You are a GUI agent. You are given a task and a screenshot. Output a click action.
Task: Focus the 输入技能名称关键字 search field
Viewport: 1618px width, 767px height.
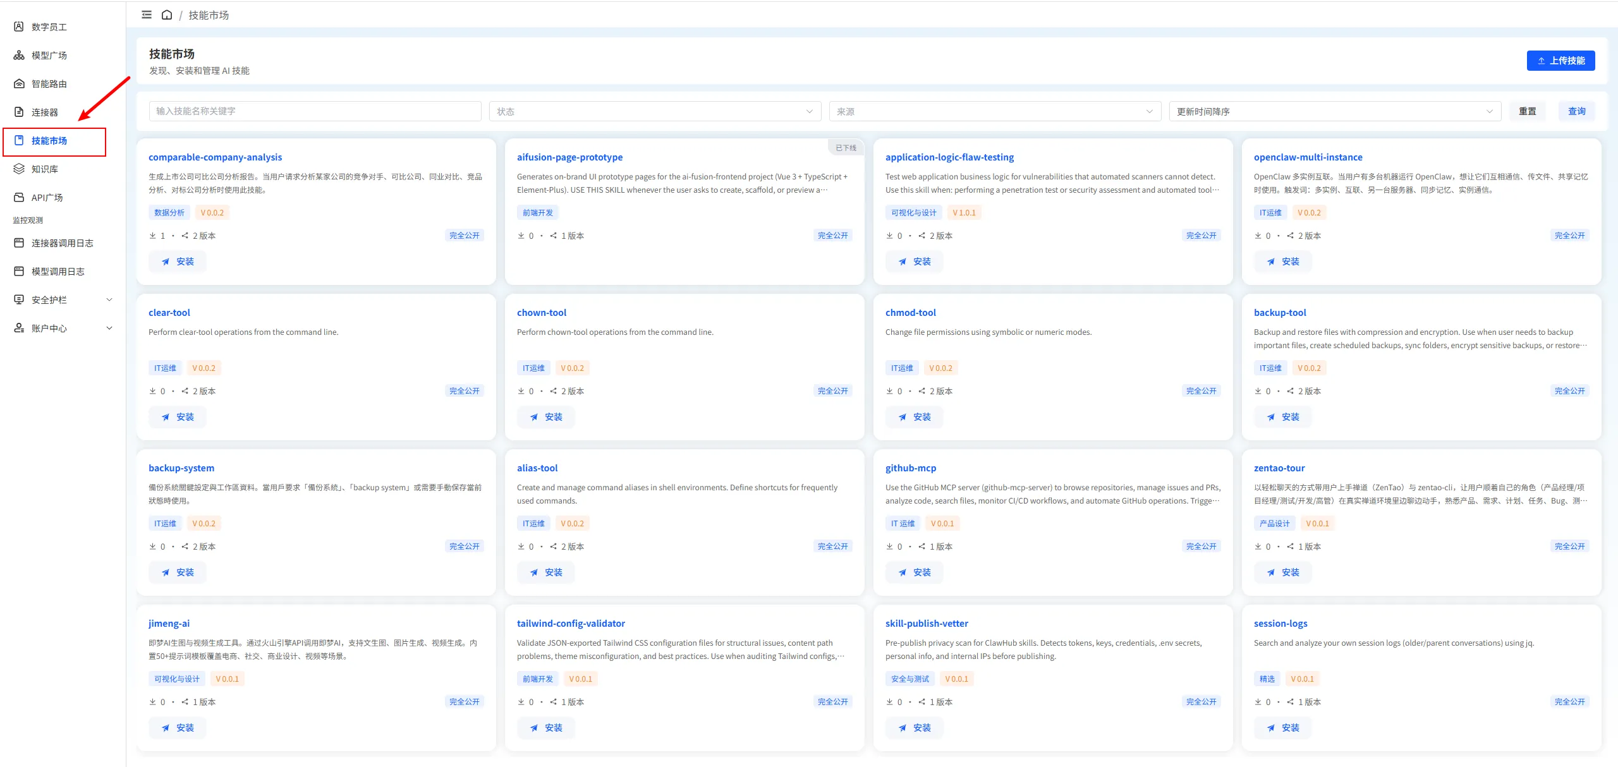coord(315,111)
